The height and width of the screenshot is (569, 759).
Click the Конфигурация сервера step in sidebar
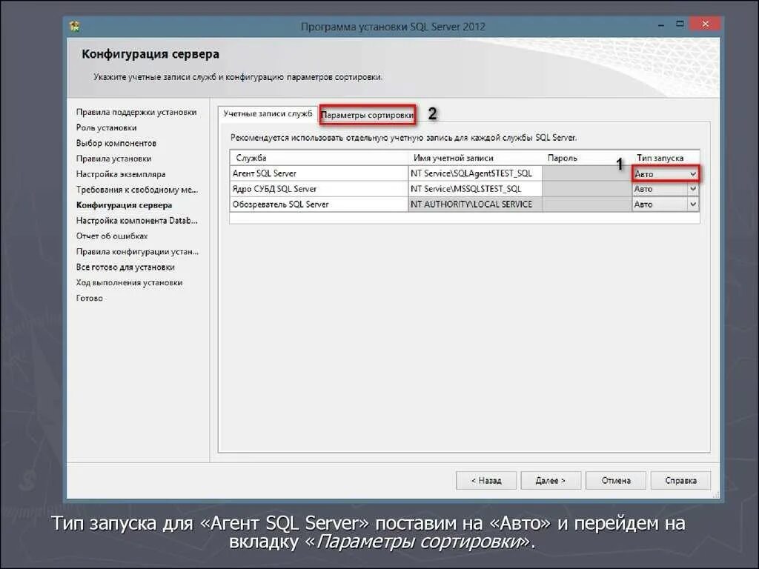124,205
